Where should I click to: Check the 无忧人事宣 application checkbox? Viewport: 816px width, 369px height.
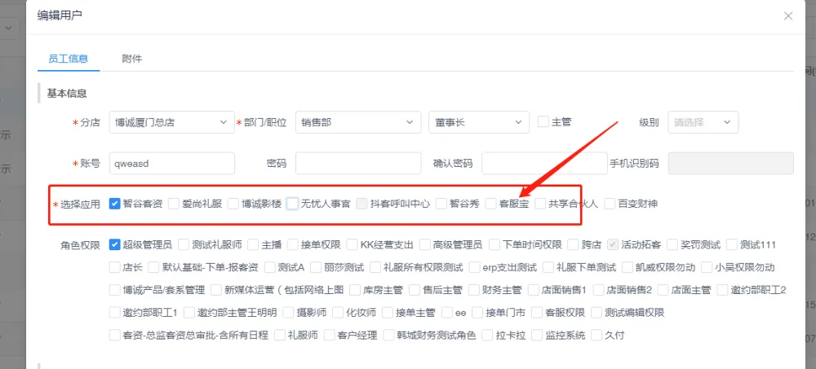tap(293, 204)
